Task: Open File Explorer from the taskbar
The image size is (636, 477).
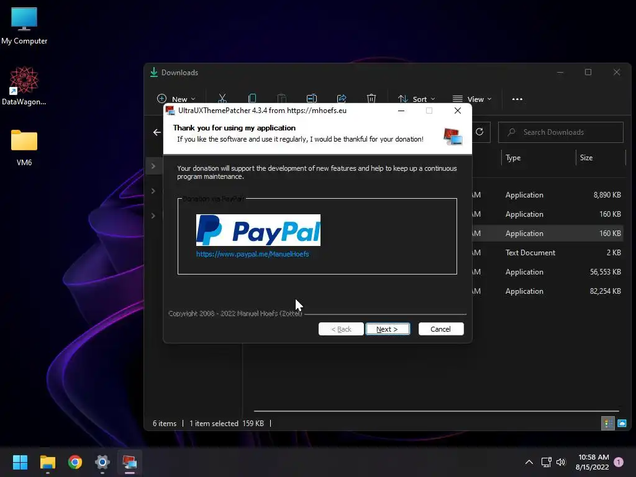Action: click(x=47, y=462)
